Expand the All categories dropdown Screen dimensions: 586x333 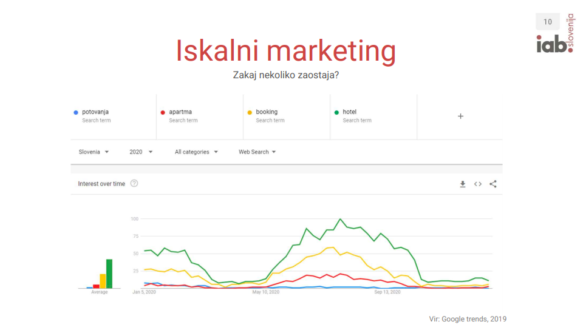click(x=196, y=152)
